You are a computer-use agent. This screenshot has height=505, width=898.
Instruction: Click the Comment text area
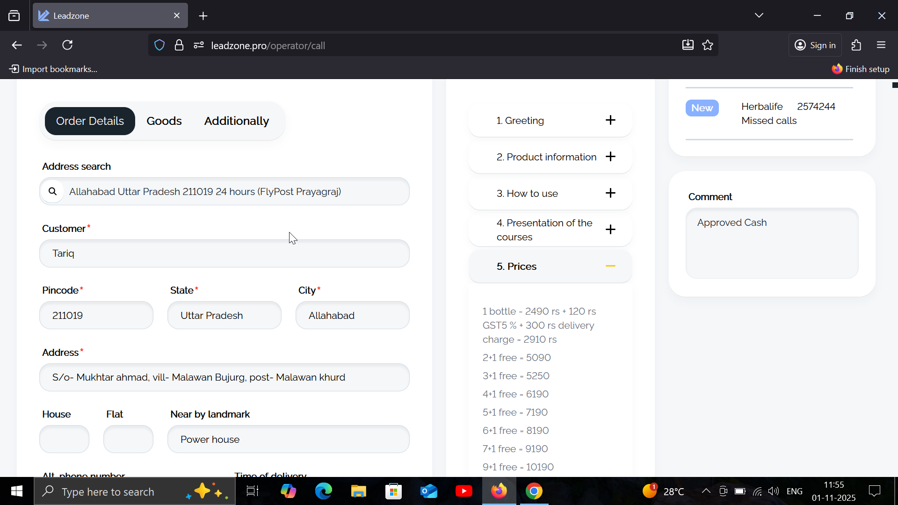coord(772,243)
